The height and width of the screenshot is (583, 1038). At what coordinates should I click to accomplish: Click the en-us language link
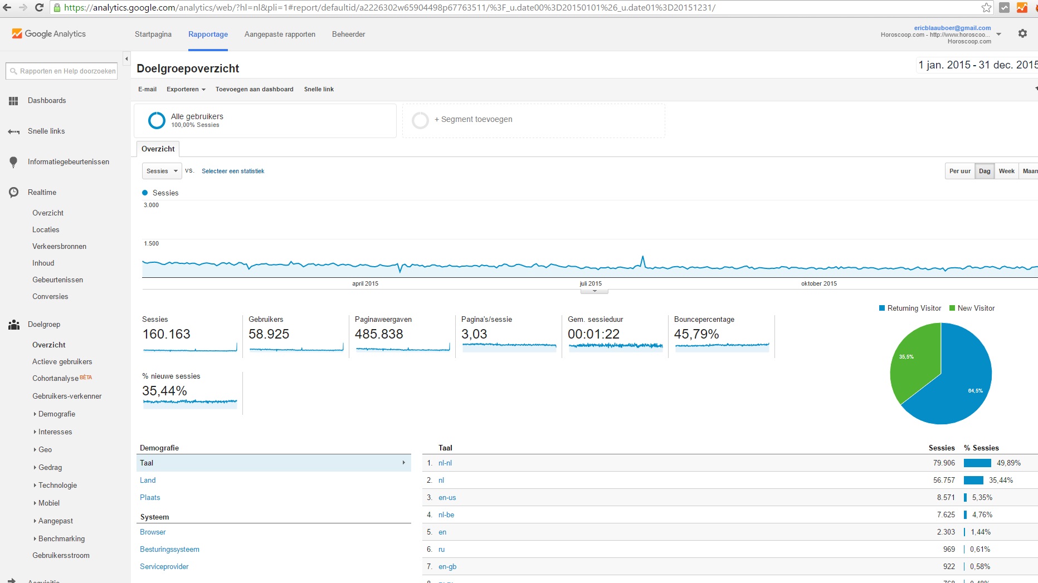coord(447,498)
